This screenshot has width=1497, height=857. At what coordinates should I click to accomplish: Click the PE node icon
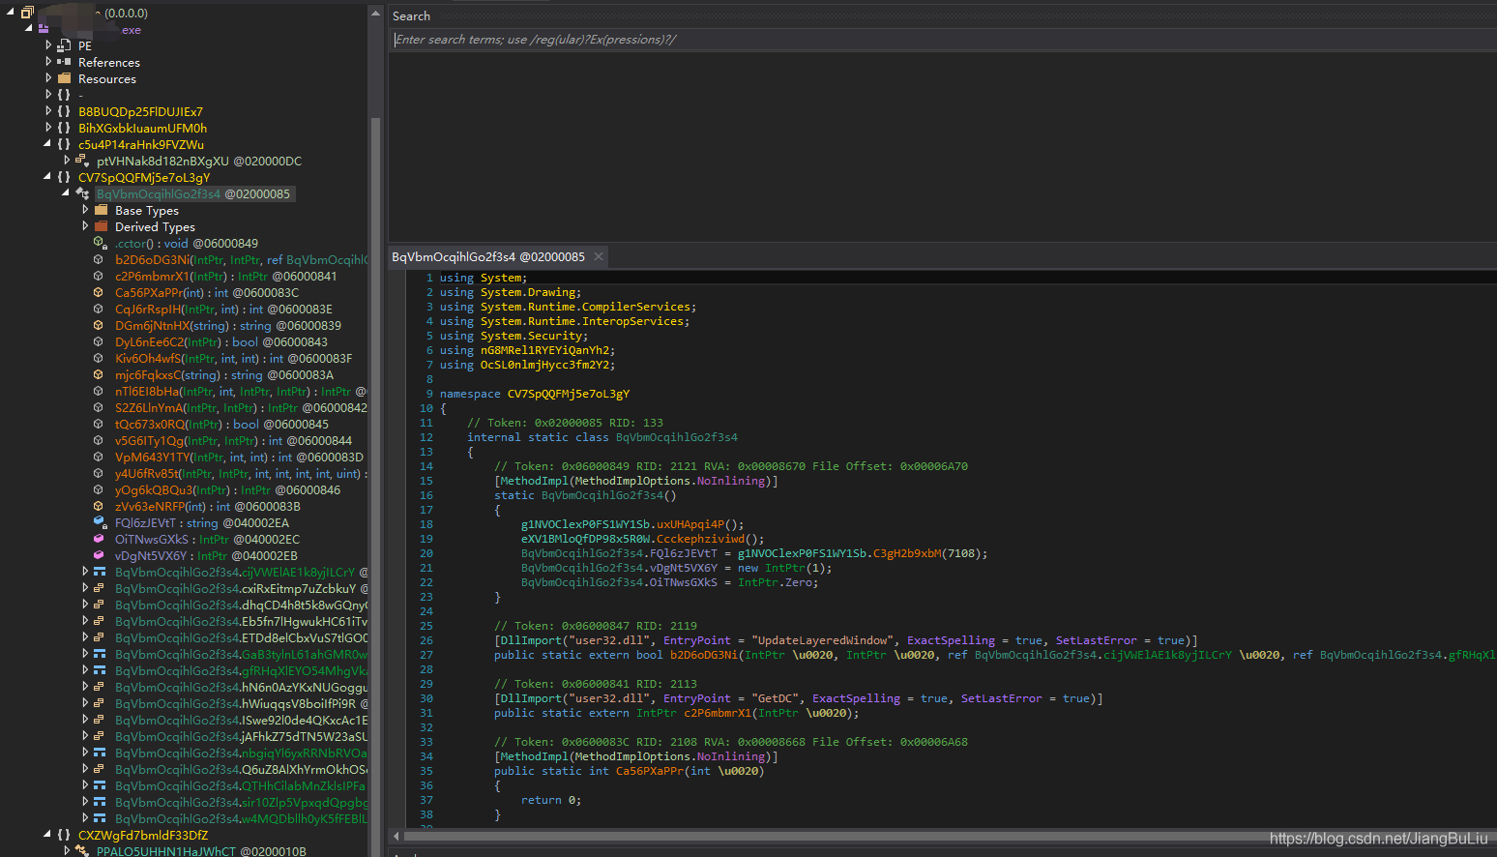click(64, 45)
